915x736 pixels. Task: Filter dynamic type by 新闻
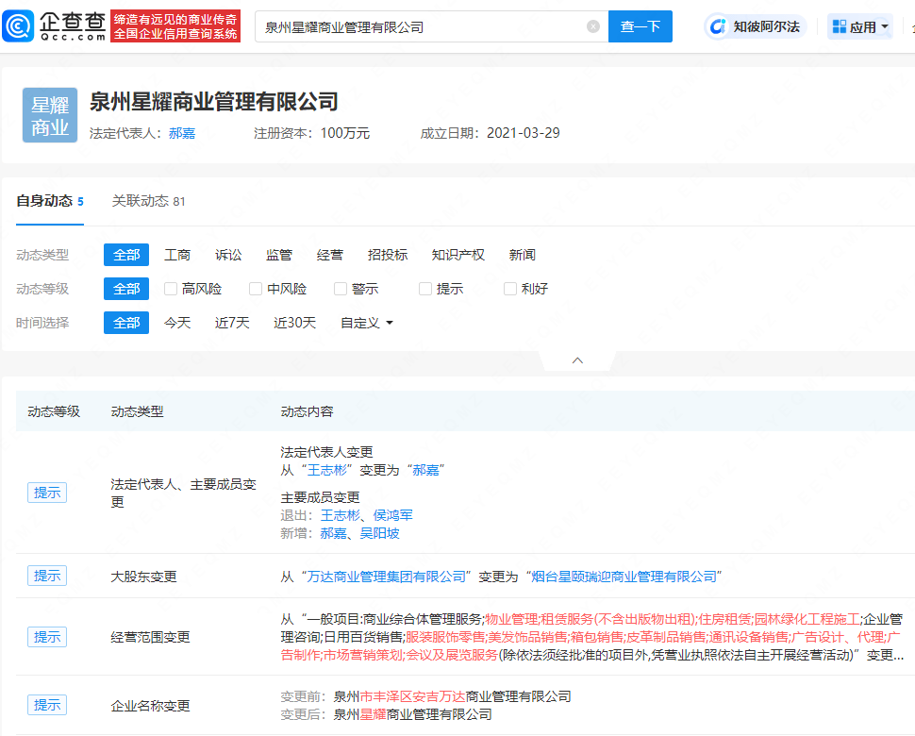tap(522, 255)
